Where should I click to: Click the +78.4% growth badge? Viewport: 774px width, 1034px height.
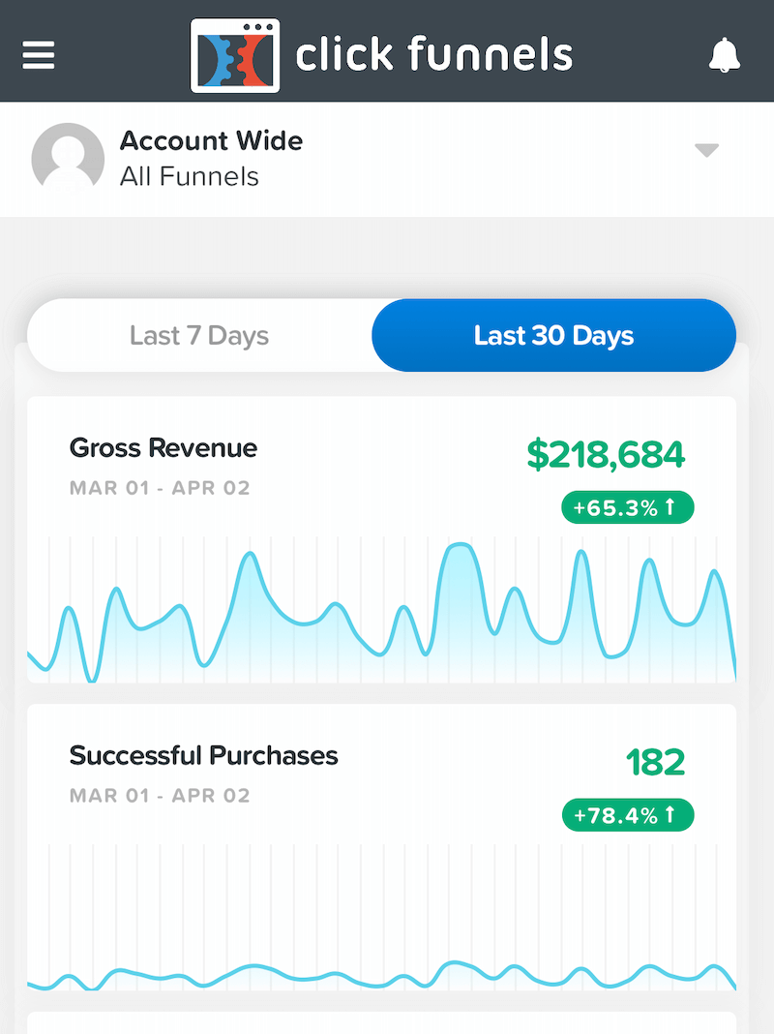pos(628,815)
